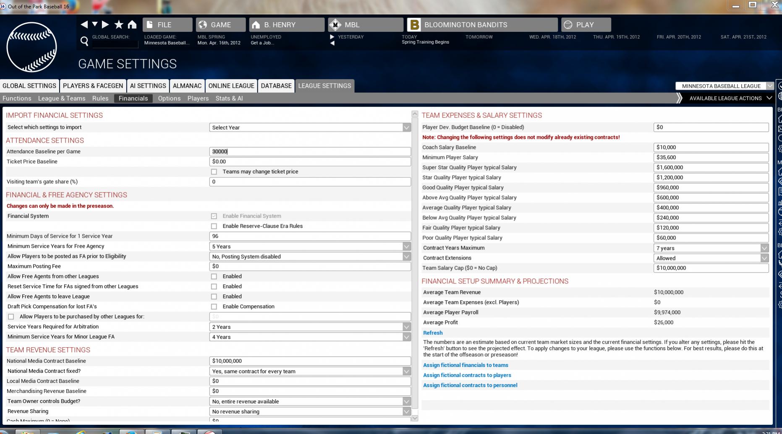Enable Teams may change ticket price

click(x=214, y=172)
